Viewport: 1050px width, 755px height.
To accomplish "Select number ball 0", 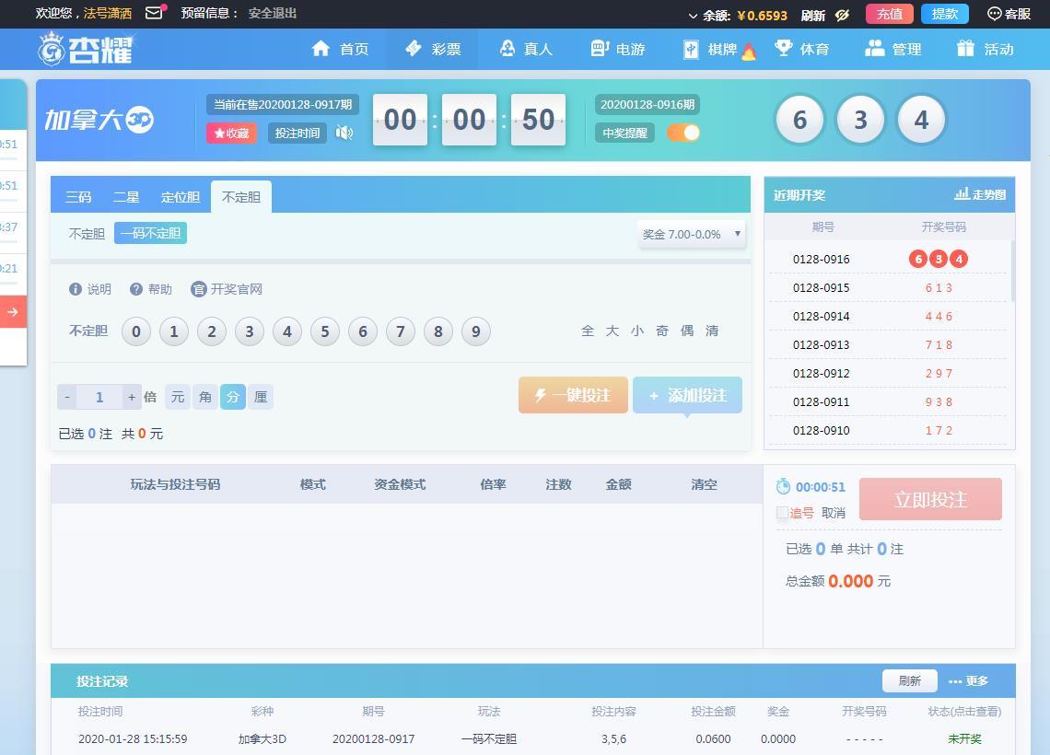I will [136, 331].
